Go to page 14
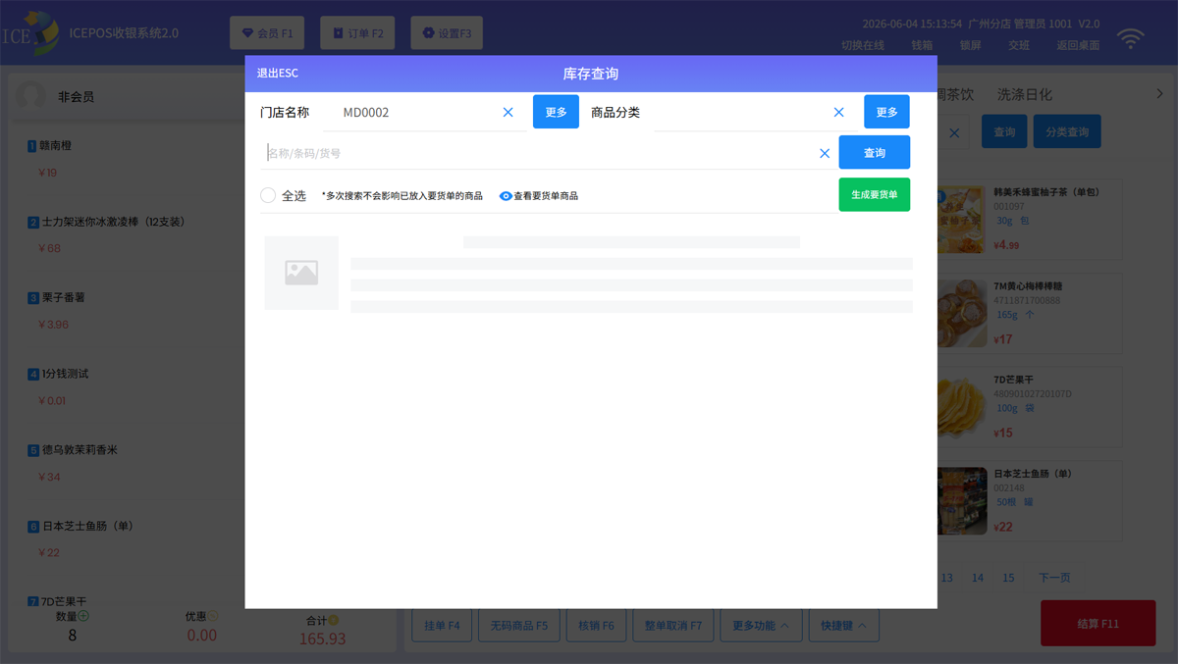Image resolution: width=1178 pixels, height=664 pixels. point(978,578)
